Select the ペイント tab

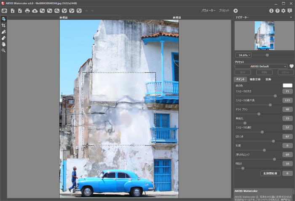(240, 79)
